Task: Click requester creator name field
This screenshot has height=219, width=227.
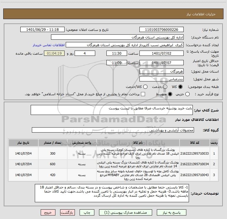Action: tap(125, 45)
